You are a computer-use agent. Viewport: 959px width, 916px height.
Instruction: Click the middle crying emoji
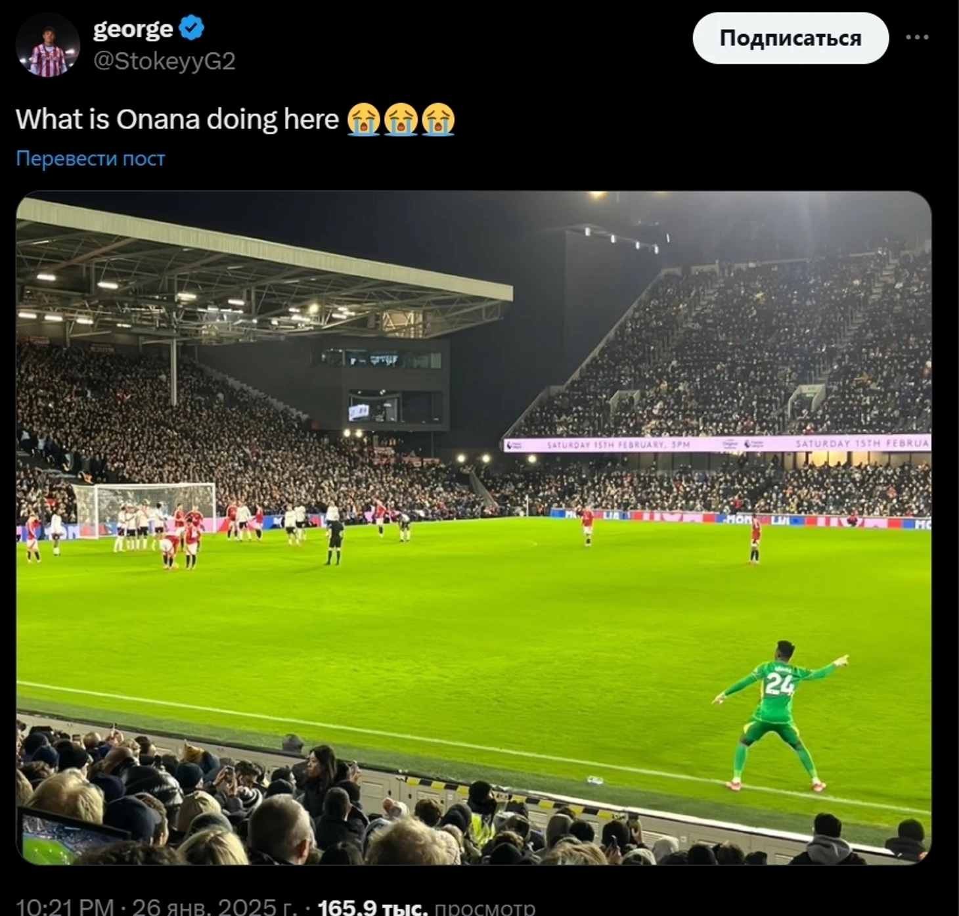click(401, 120)
